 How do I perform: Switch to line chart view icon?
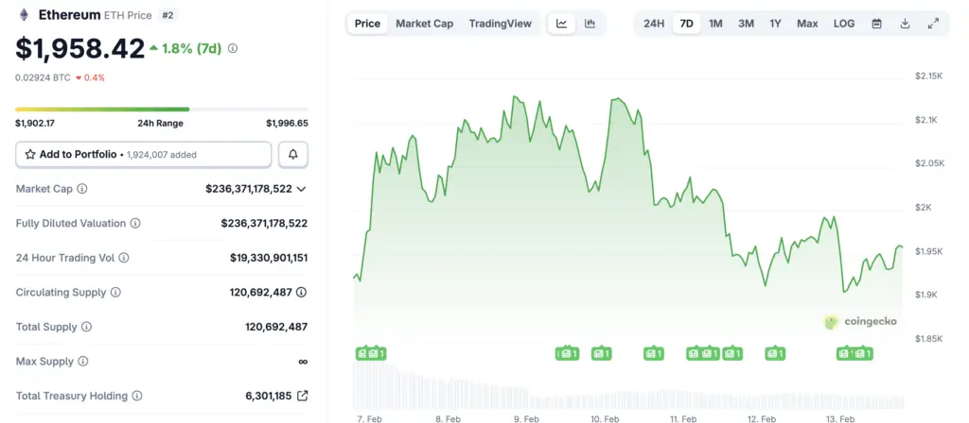tap(561, 24)
